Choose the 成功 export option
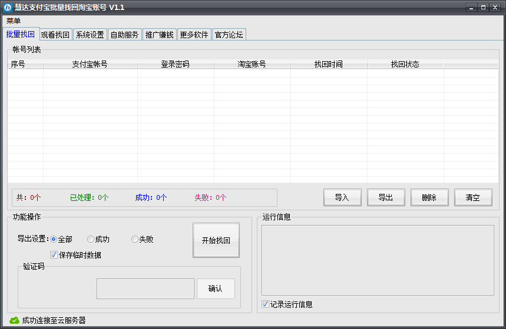 coord(91,239)
